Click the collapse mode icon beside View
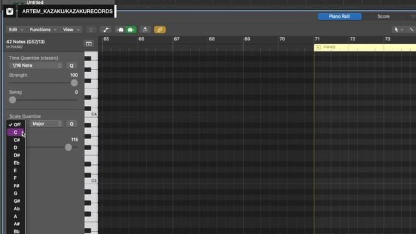 91,30
